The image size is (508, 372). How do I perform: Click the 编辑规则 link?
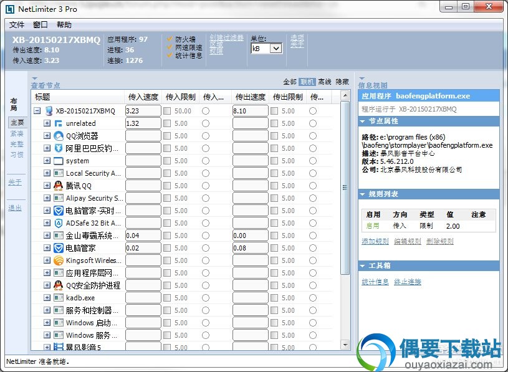(x=407, y=241)
